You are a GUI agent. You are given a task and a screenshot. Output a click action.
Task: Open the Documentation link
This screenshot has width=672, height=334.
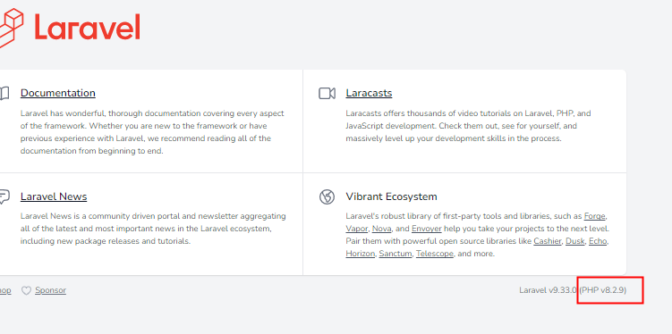pos(58,93)
